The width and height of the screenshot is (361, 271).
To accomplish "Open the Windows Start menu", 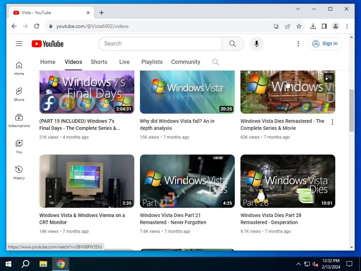I will tap(8, 264).
